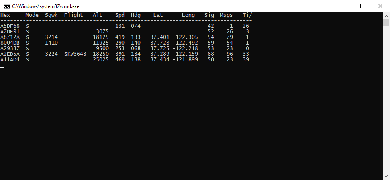The height and width of the screenshot is (180, 390).
Task: Click signal value 42
Action: click(x=211, y=26)
